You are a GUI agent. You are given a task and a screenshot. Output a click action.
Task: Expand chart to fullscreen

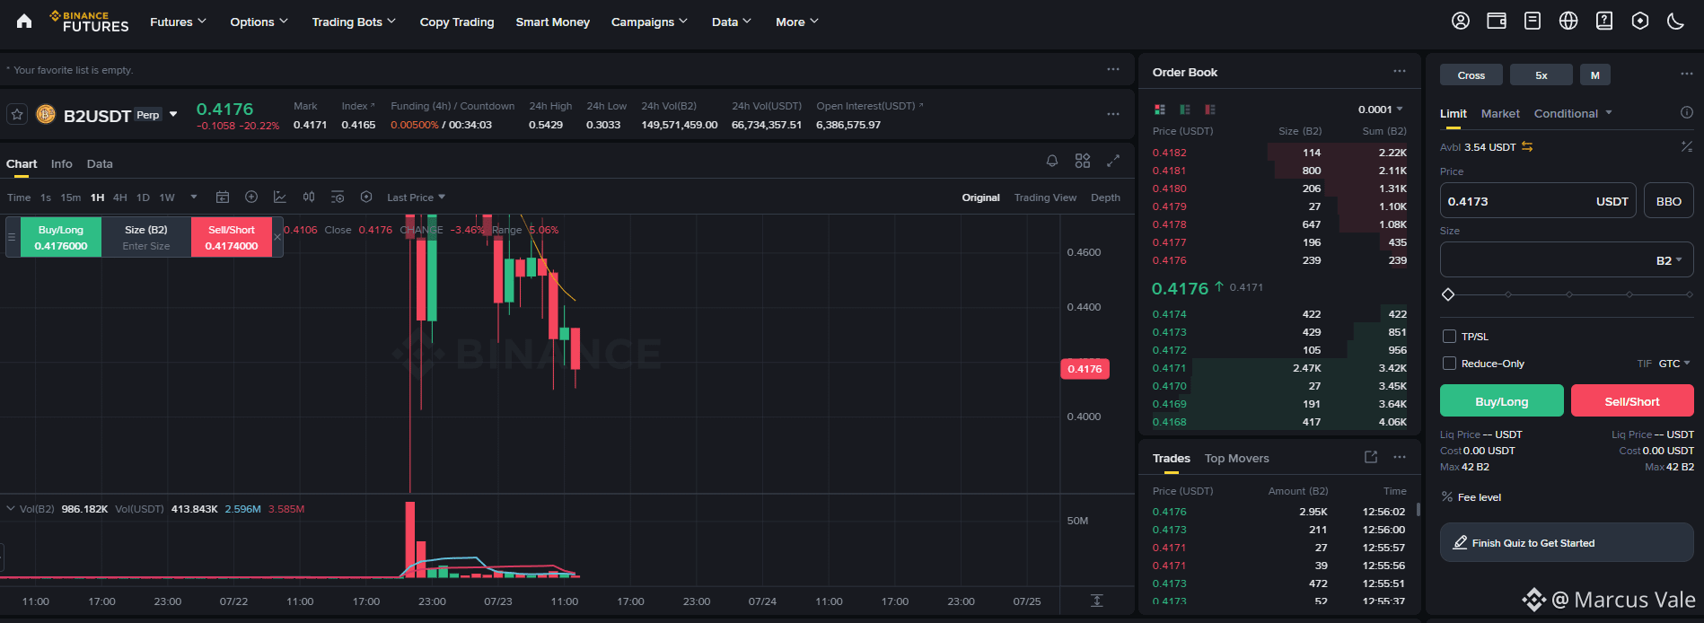pos(1113,161)
